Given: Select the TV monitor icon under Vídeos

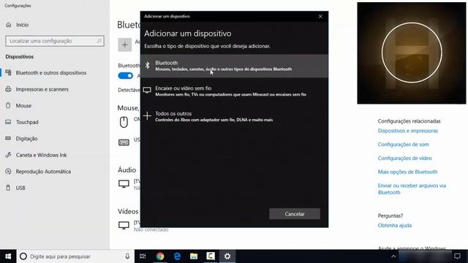Looking at the screenshot, I should [124, 225].
